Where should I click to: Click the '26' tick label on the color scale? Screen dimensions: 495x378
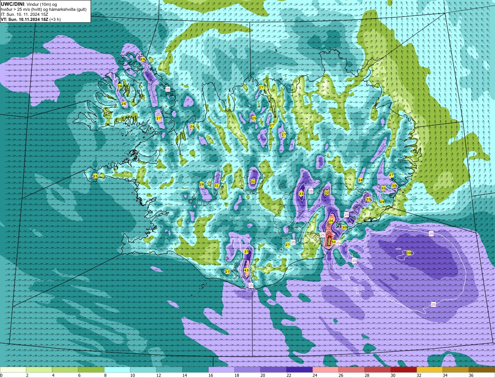click(341, 375)
